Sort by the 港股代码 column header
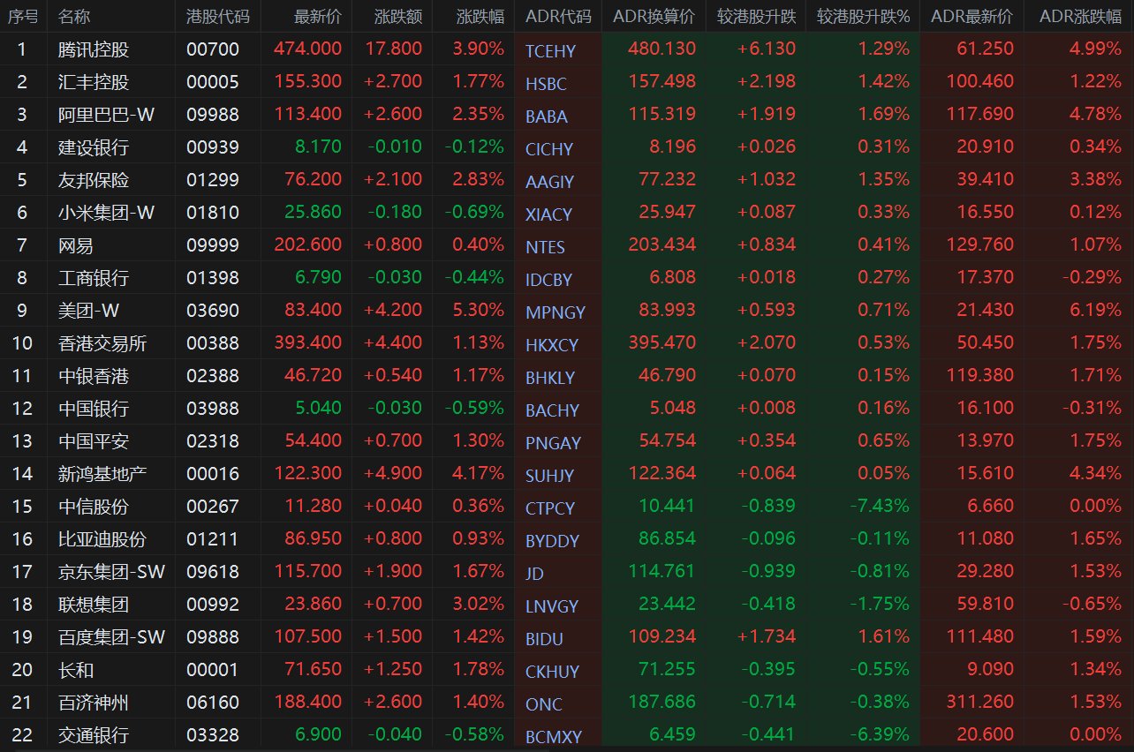 coord(218,17)
